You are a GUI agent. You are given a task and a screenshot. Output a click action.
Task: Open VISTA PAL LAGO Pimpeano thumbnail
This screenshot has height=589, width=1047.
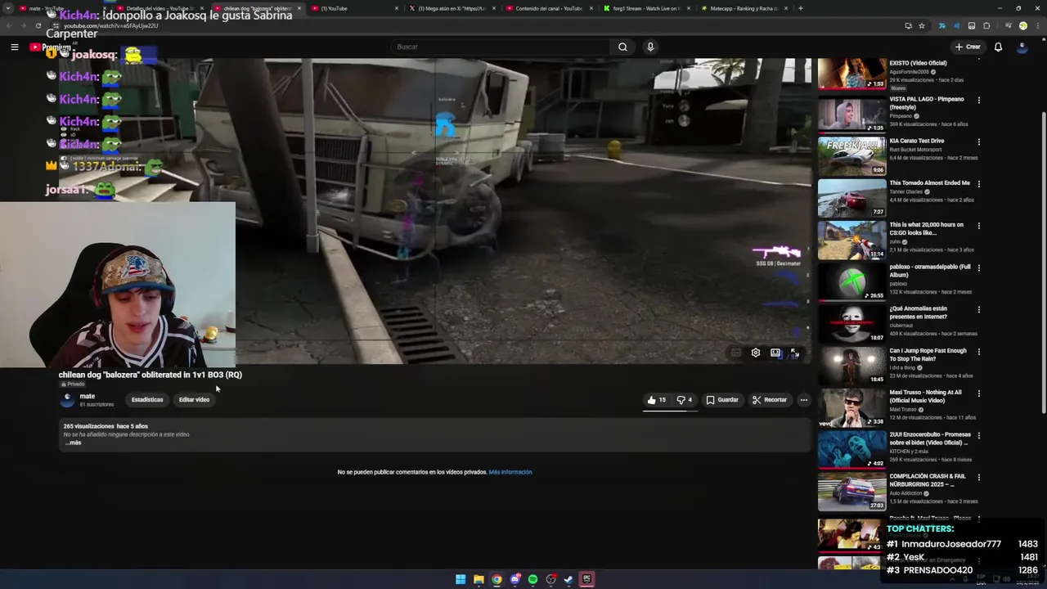click(852, 115)
